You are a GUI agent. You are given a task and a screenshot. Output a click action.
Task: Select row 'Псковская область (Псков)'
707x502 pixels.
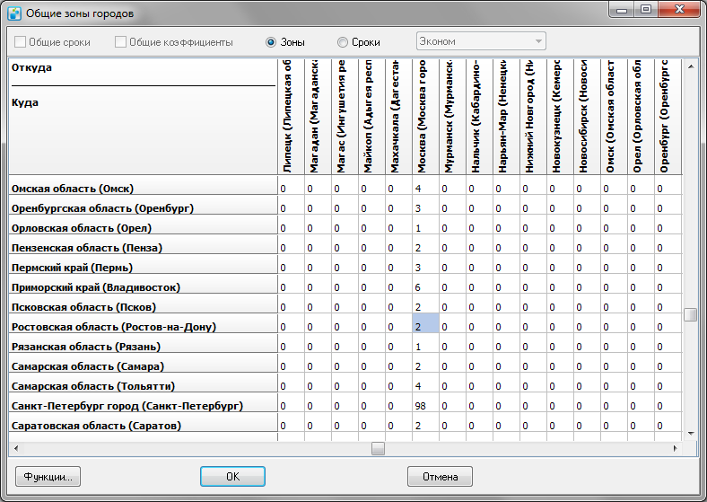tap(143, 304)
